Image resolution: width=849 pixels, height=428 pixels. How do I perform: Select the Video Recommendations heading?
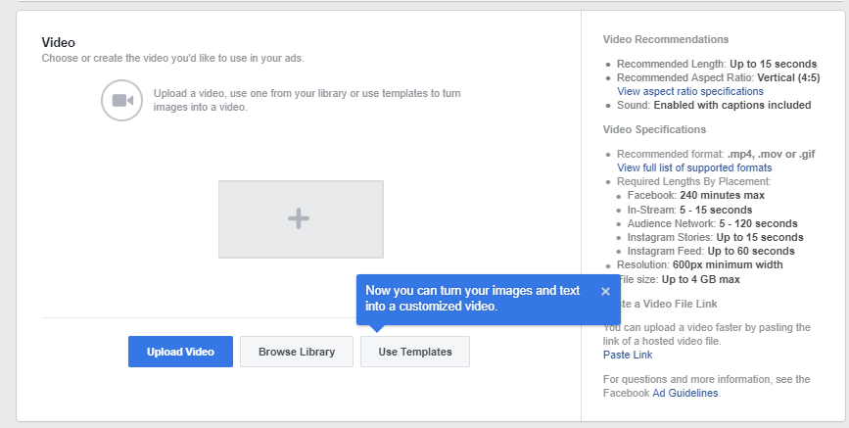pos(666,40)
